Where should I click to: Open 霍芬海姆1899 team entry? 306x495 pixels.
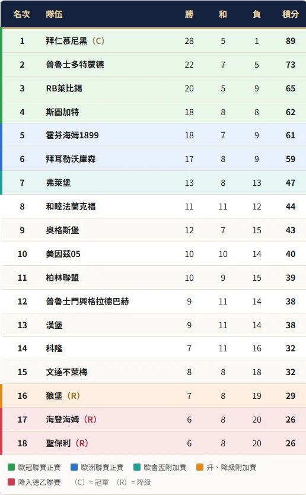pos(72,135)
